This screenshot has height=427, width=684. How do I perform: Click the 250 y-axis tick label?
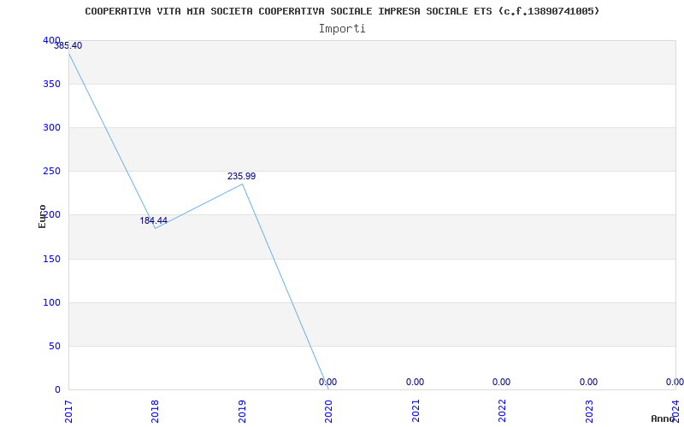pyautogui.click(x=51, y=172)
